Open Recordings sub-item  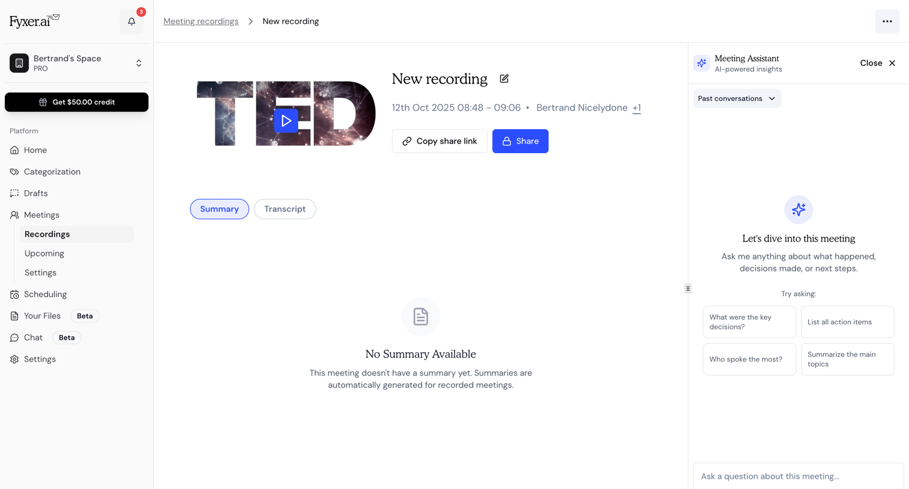(x=77, y=234)
